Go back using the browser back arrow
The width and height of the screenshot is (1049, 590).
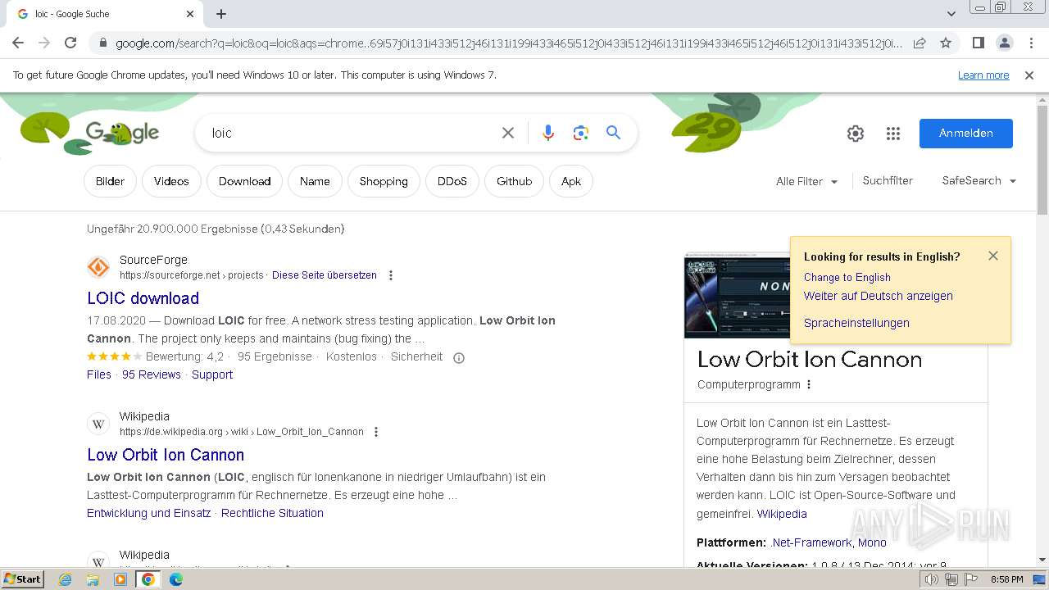(18, 43)
